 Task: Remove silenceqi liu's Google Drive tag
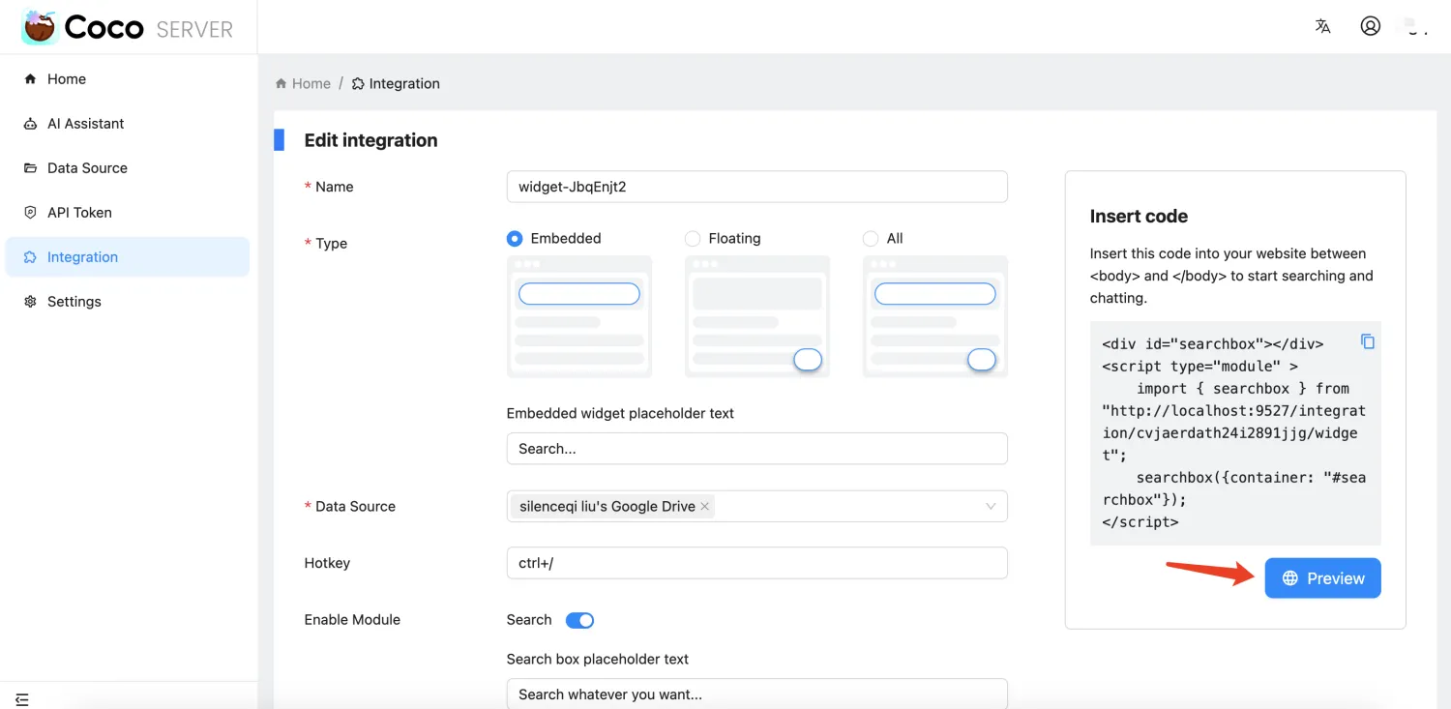[705, 506]
